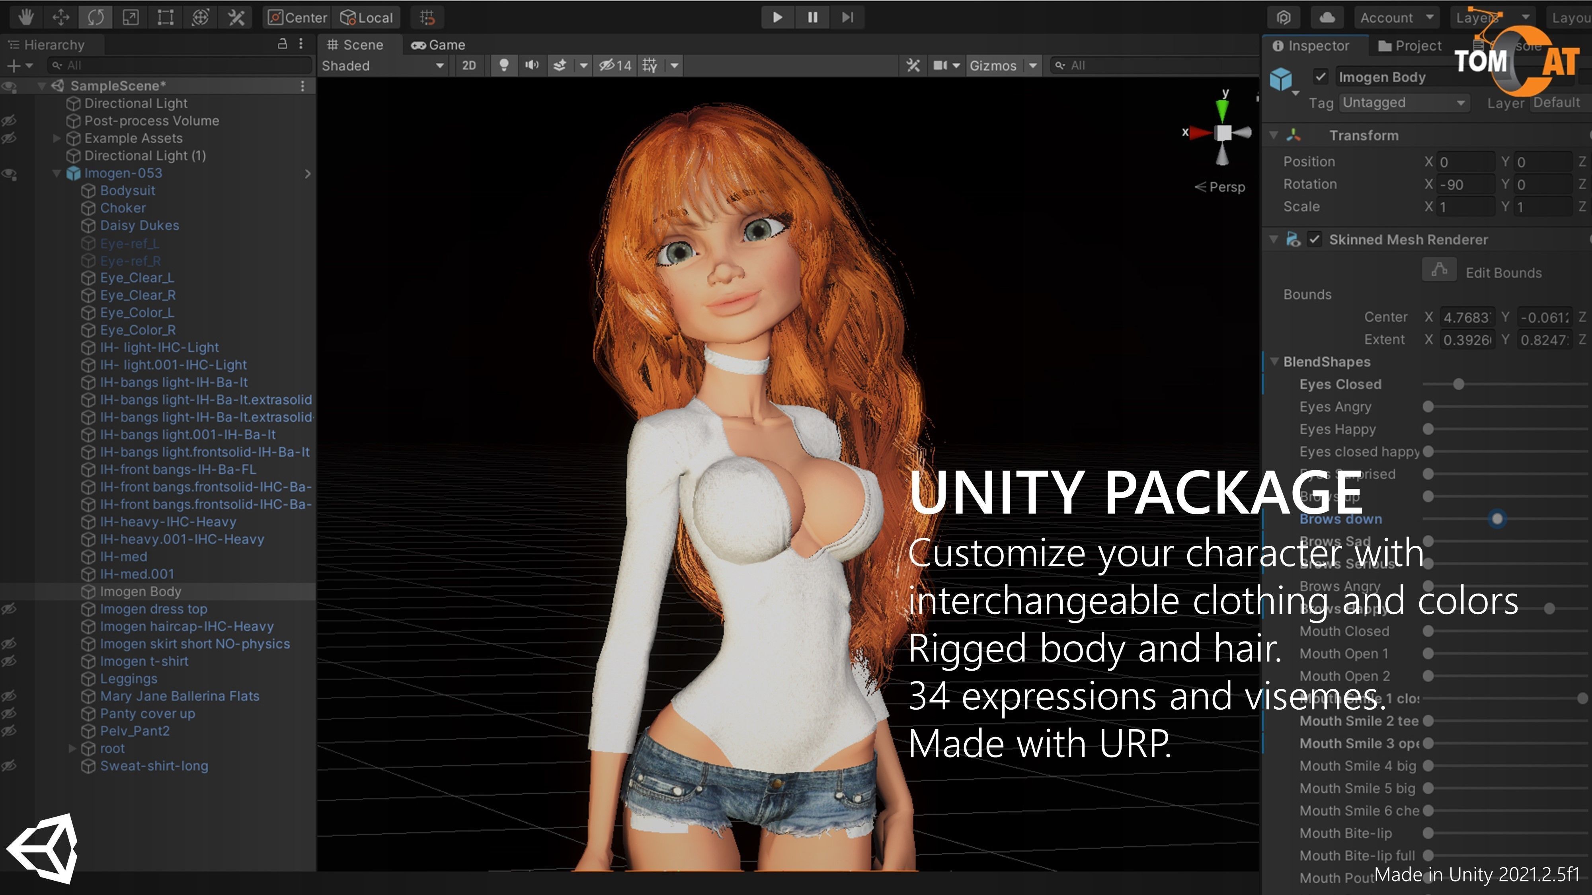
Task: Click the Play button
Action: pyautogui.click(x=777, y=17)
